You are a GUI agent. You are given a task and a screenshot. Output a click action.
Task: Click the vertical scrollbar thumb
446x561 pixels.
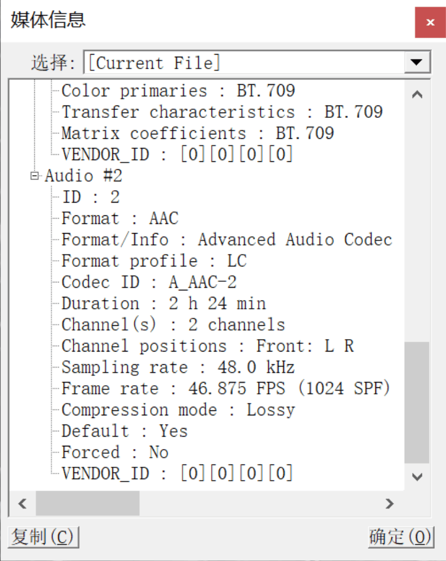point(417,402)
